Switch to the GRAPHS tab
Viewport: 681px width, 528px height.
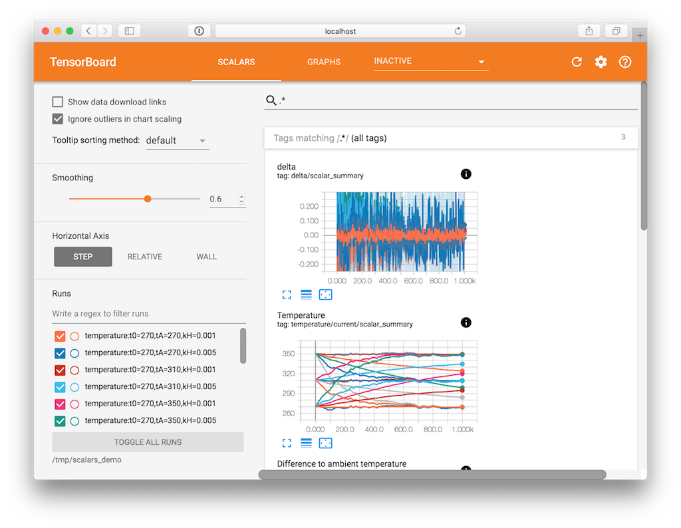pos(323,62)
